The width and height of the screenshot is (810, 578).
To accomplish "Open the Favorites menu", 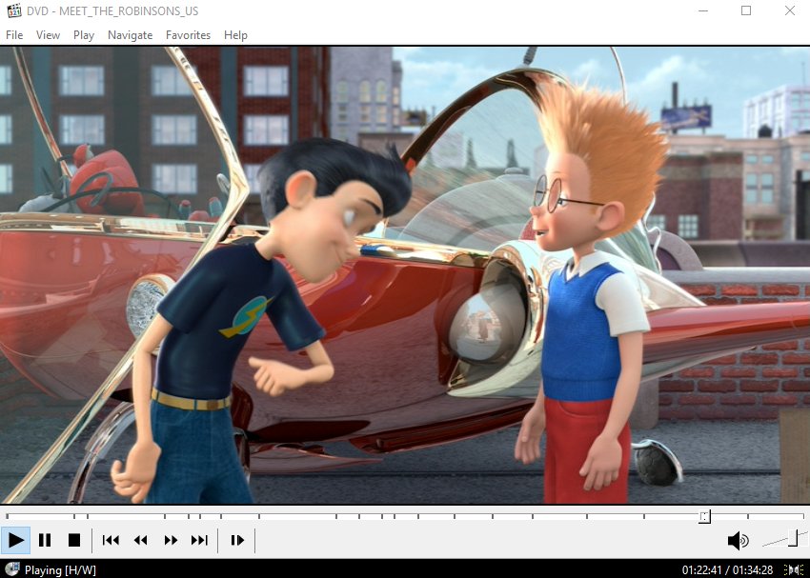I will pos(188,35).
